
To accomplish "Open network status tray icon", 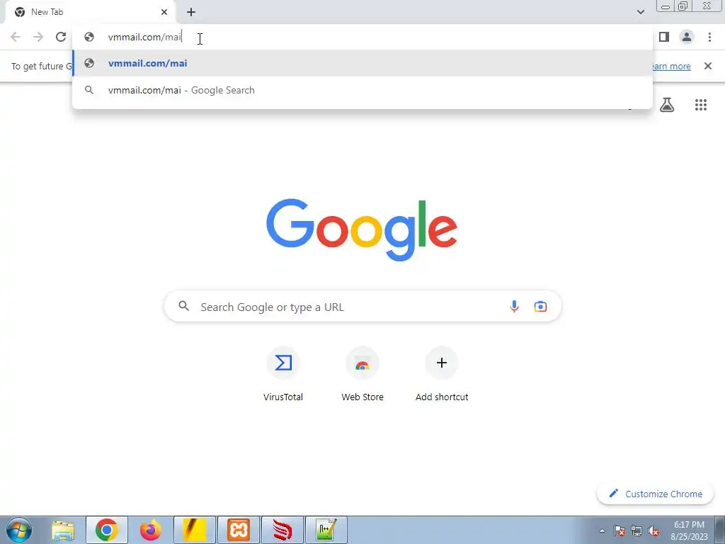I will 636,531.
